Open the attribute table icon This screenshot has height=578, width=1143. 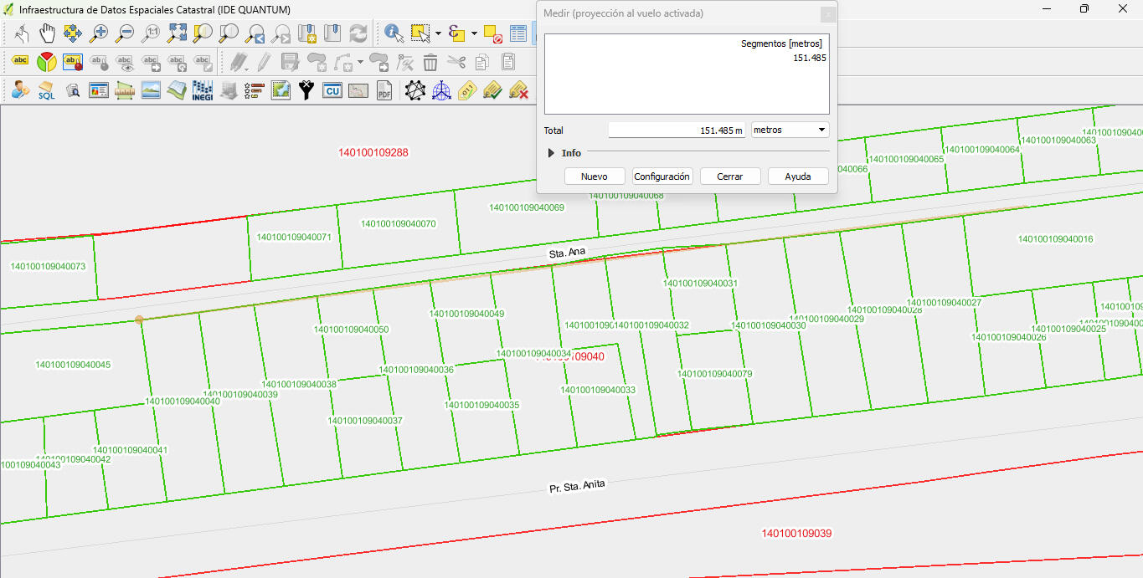pyautogui.click(x=518, y=33)
